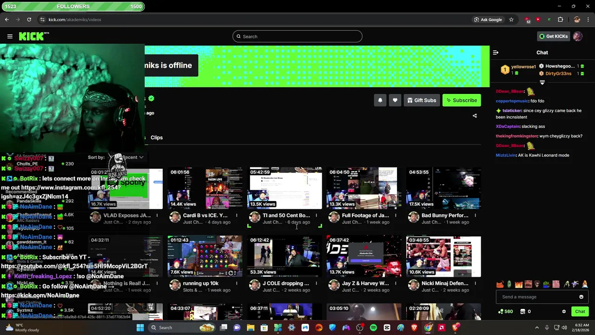The height and width of the screenshot is (335, 595).
Task: Open the Bad Bunny Perfor... video thumbnail
Action: 444,188
